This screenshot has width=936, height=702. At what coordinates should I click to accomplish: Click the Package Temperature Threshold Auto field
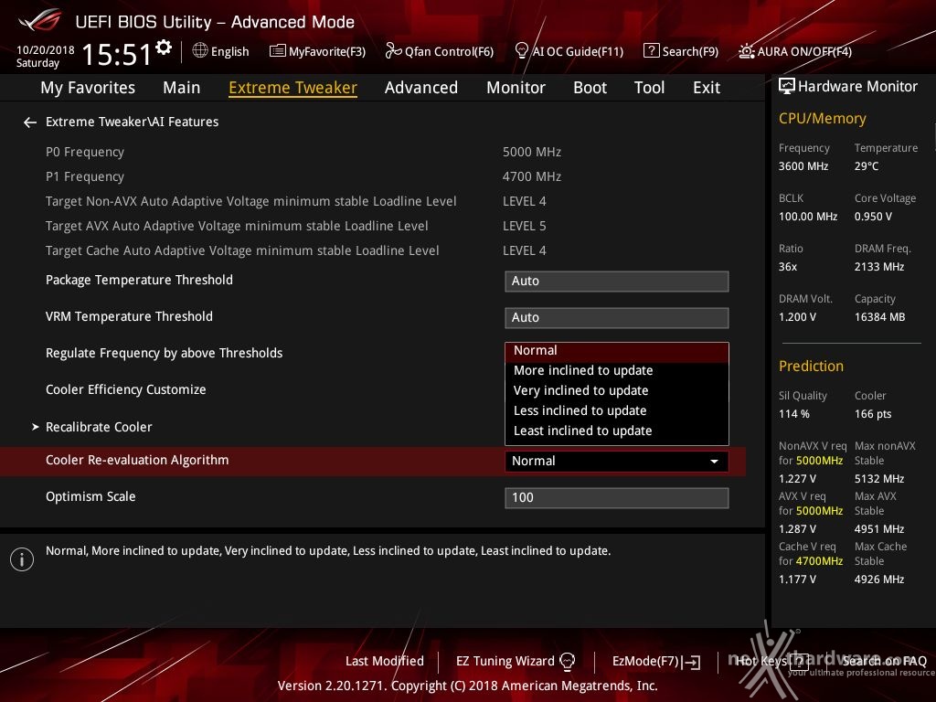point(617,282)
